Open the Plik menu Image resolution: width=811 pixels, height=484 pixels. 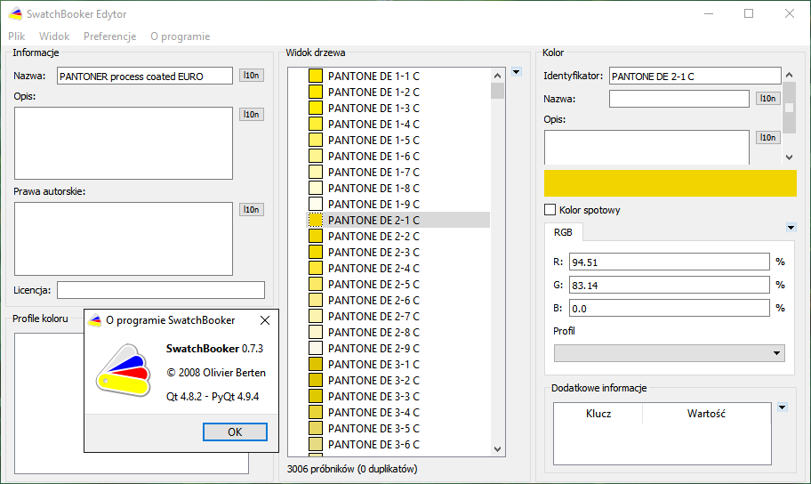pyautogui.click(x=17, y=36)
